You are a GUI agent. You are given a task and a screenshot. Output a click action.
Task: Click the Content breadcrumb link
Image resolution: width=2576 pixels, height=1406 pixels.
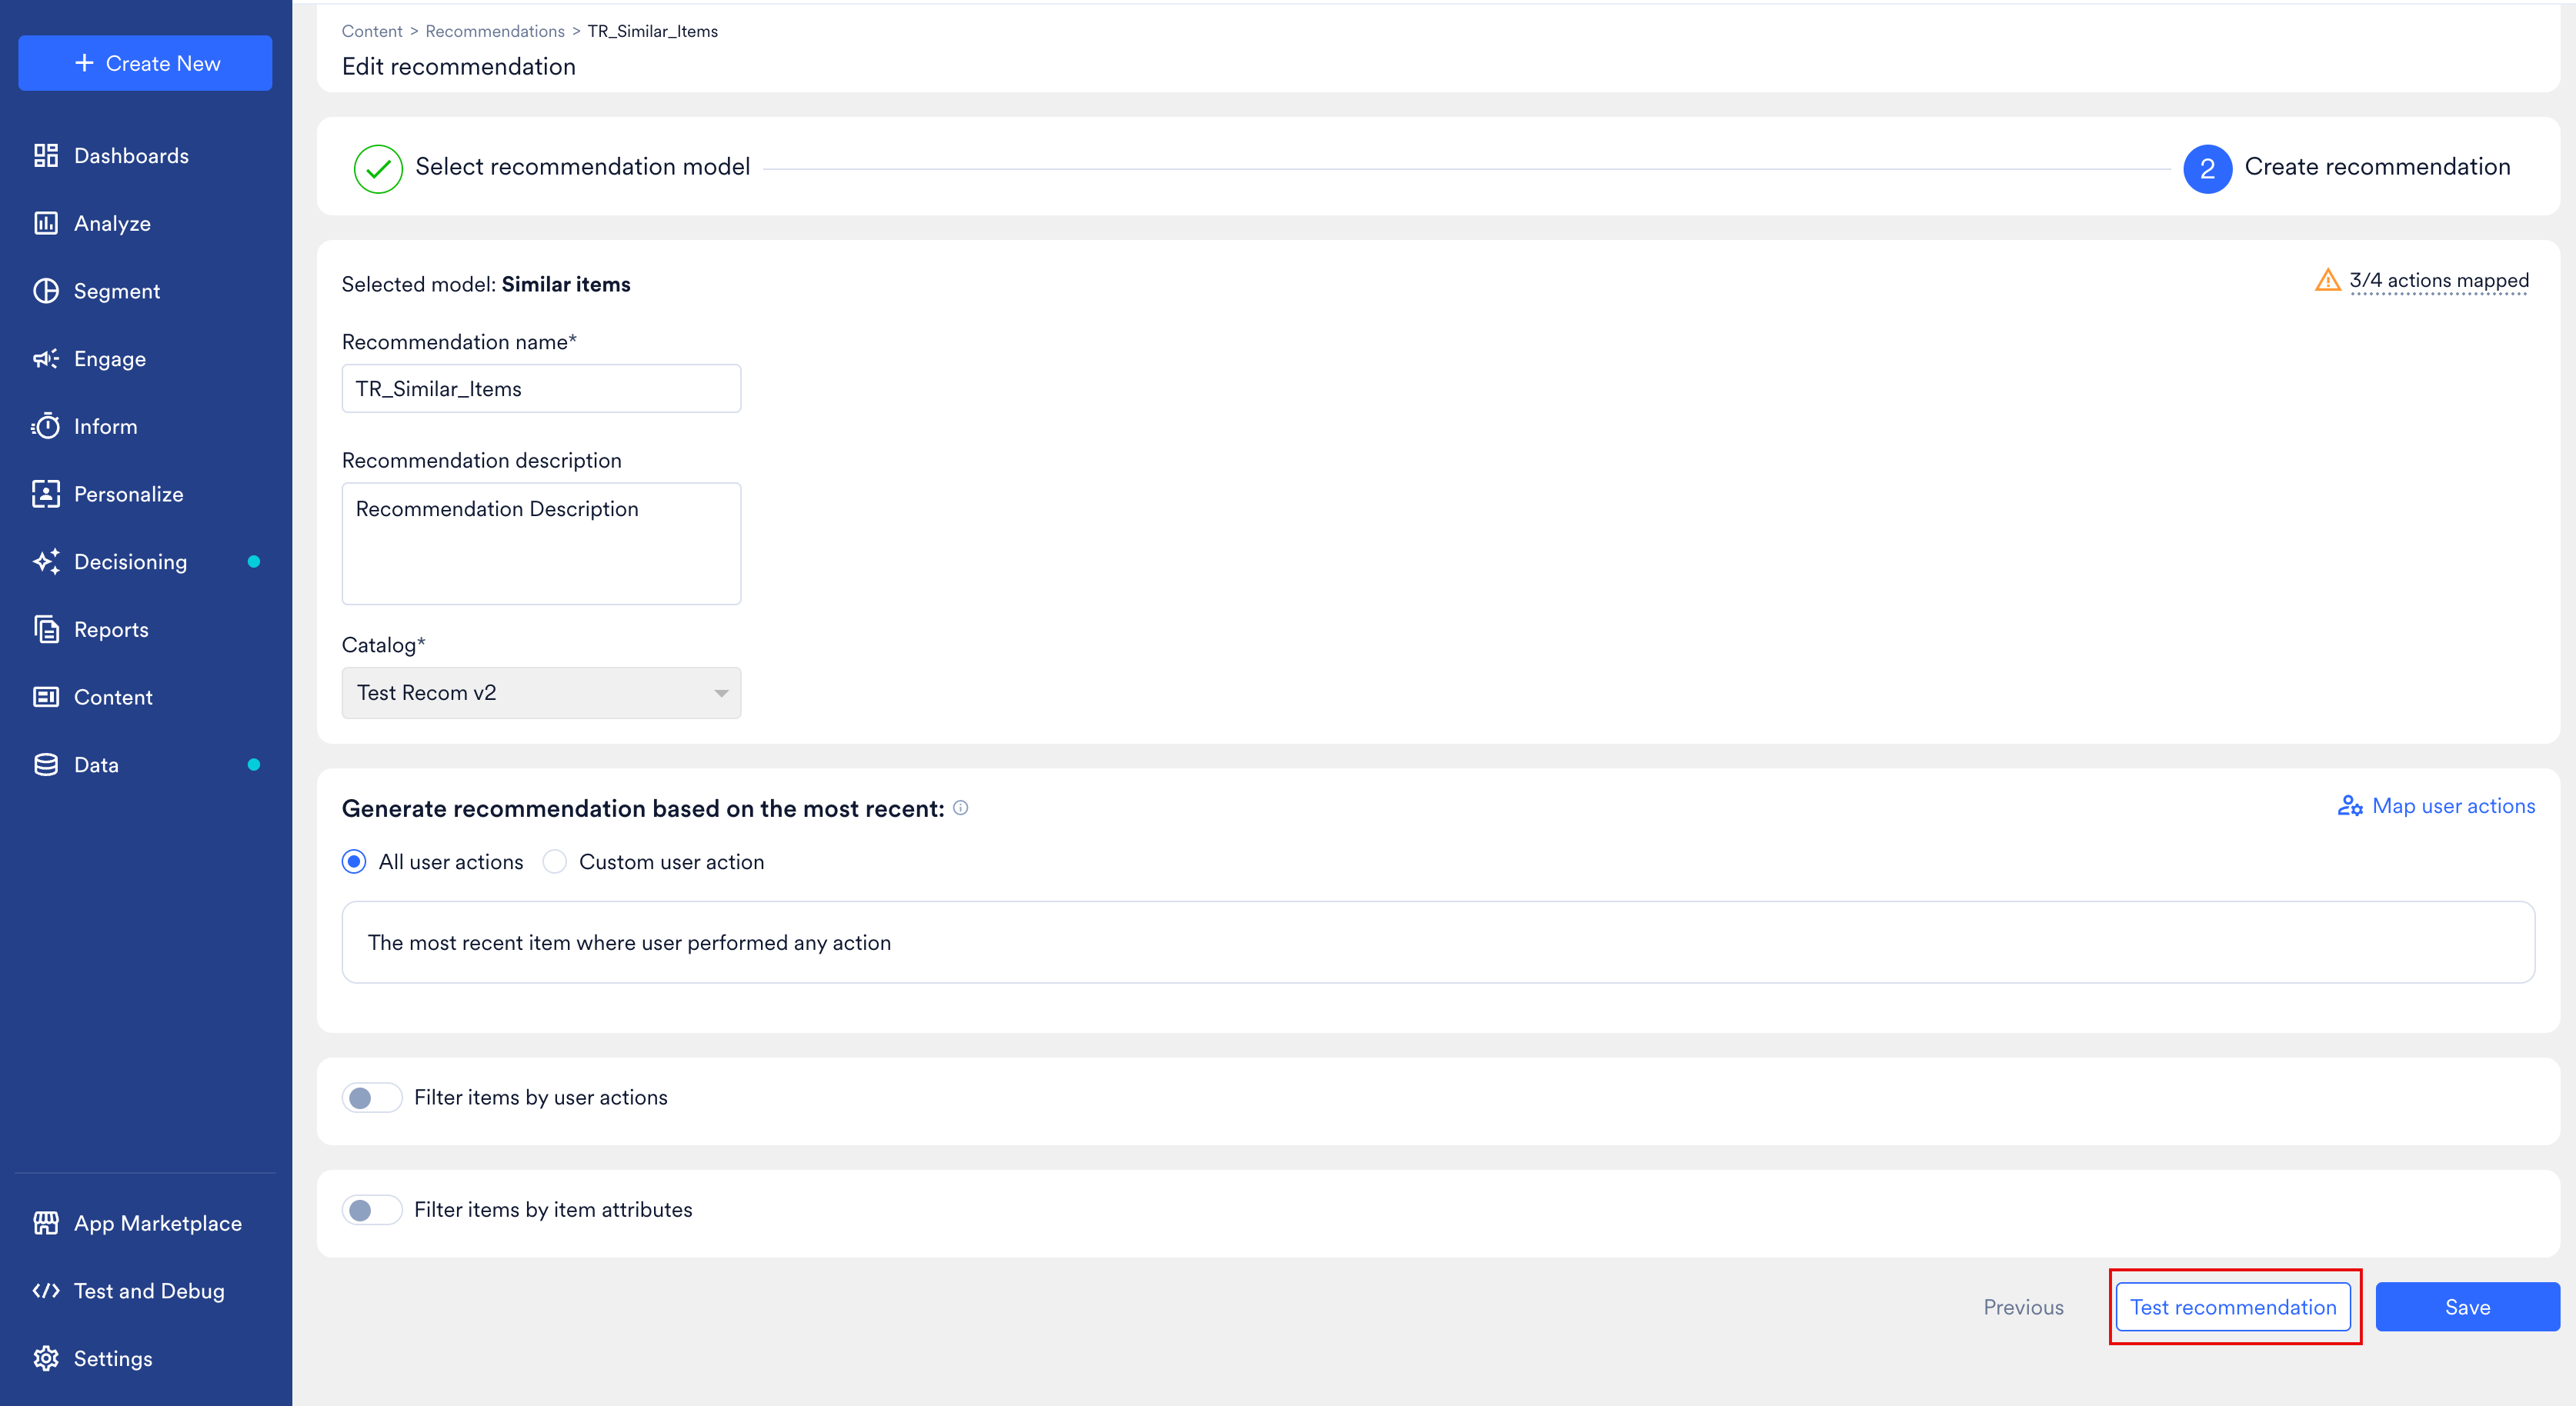point(372,31)
